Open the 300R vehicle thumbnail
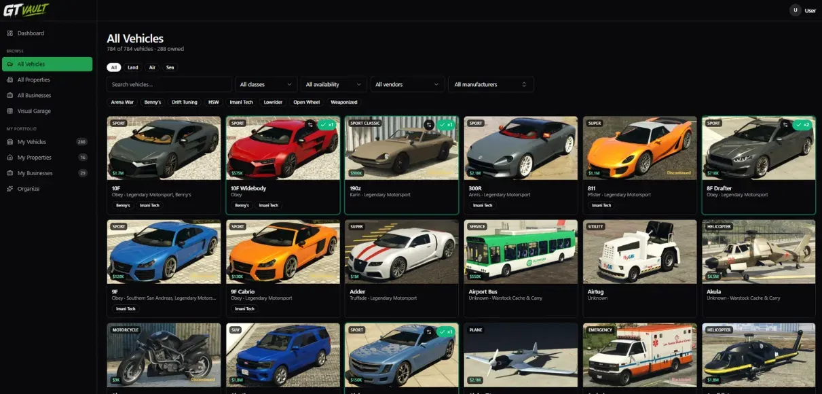 click(521, 148)
